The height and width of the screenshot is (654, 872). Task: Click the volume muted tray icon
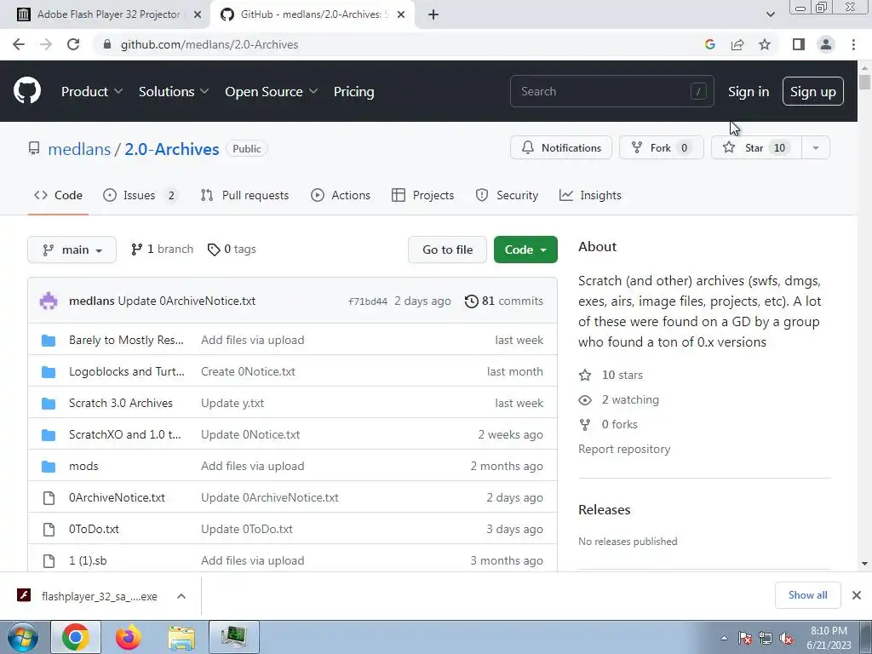(786, 638)
